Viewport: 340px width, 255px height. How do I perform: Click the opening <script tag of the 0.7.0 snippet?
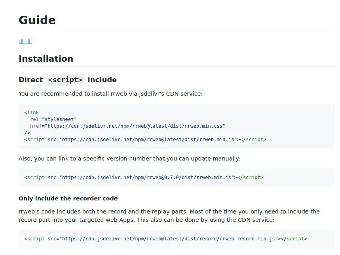[x=34, y=178]
